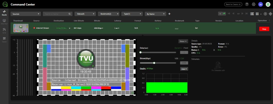
Task: Open the 1 sec latency dropdown
Action: 117,28
